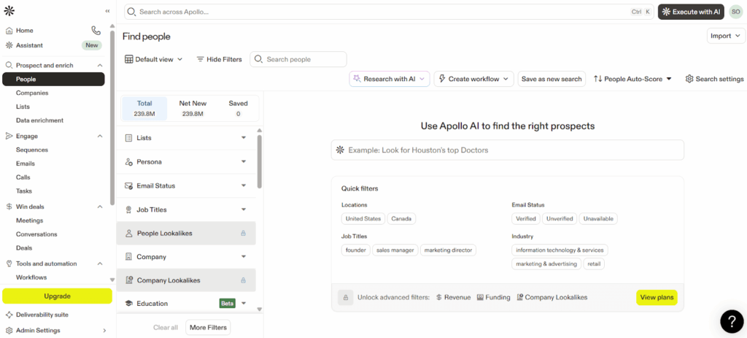Open the People Auto-Score dropdown
Screen dimensions: 747x338
[632, 79]
